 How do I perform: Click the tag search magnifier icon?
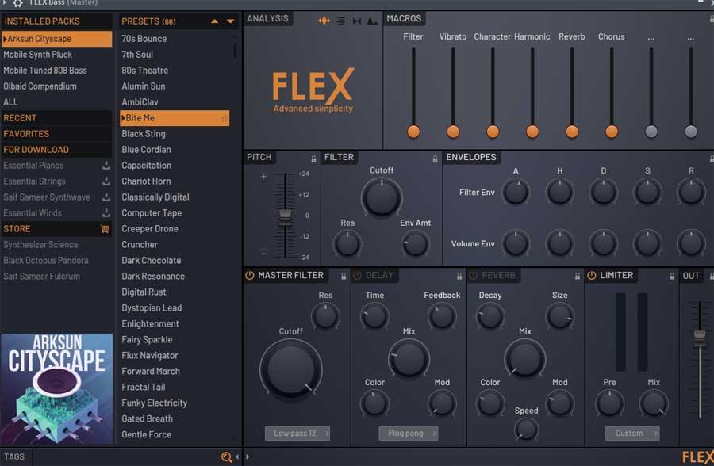click(226, 457)
